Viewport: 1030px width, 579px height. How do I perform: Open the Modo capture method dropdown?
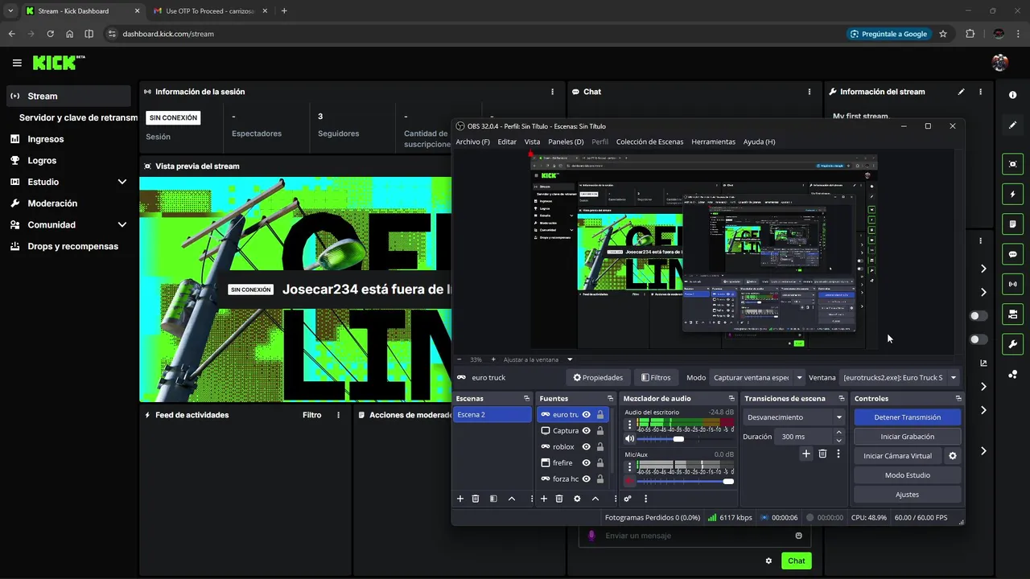(x=757, y=377)
